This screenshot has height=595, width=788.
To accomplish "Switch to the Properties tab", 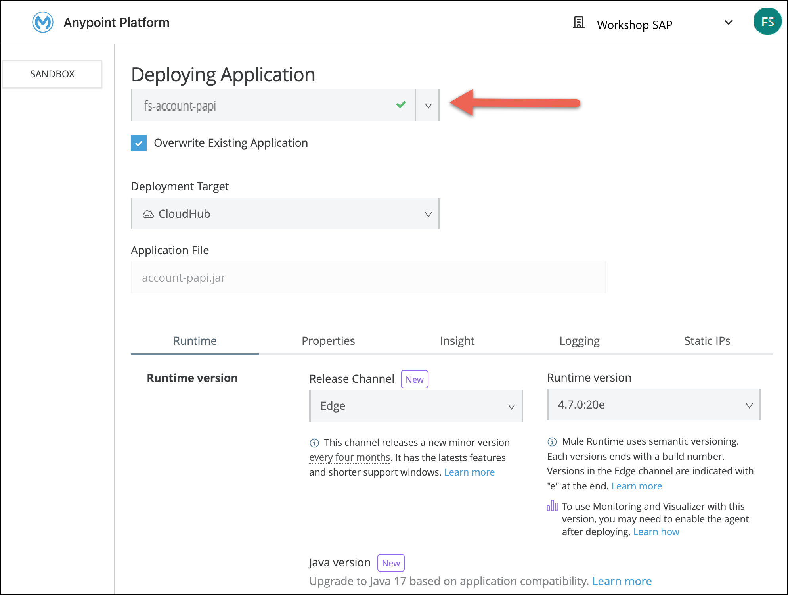I will pyautogui.click(x=328, y=341).
